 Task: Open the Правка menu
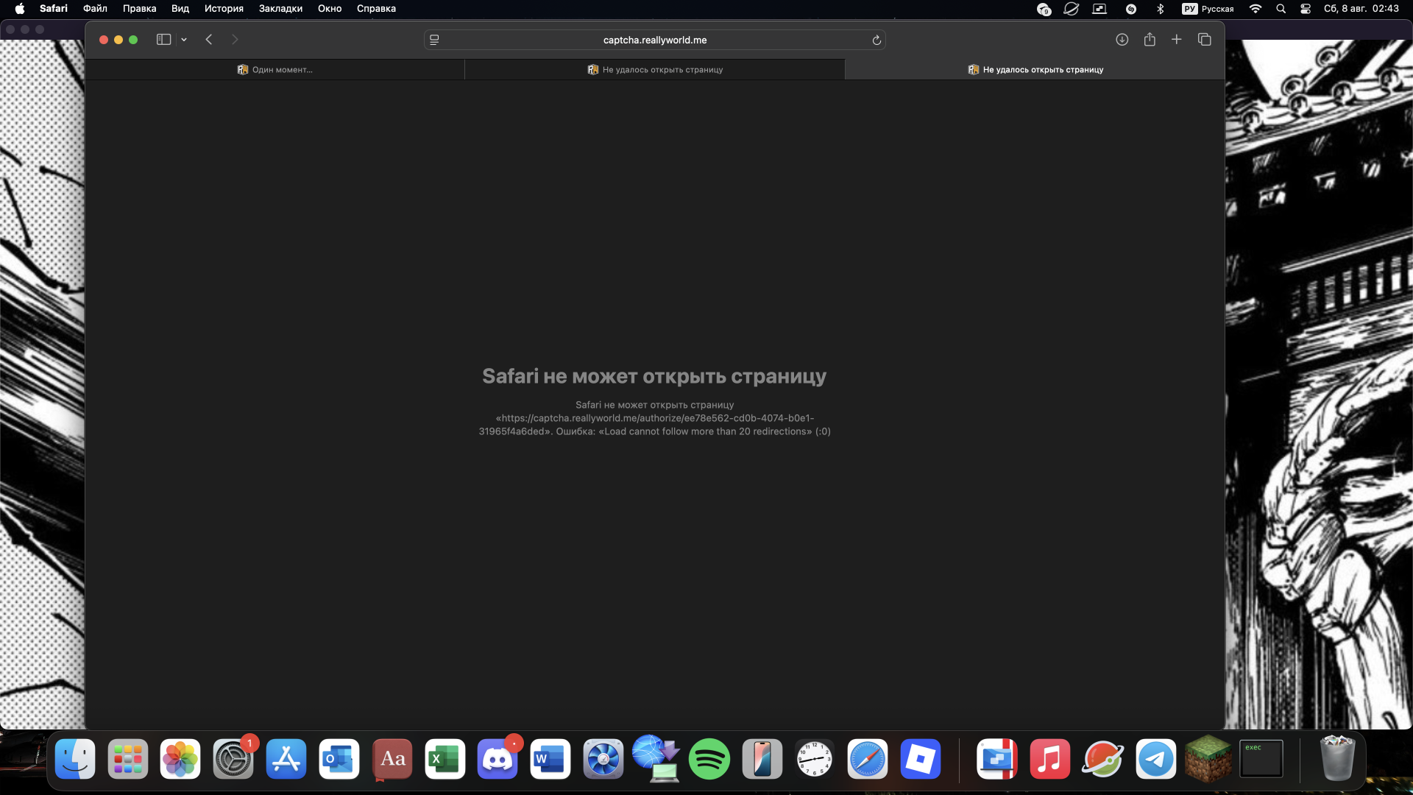pyautogui.click(x=139, y=9)
